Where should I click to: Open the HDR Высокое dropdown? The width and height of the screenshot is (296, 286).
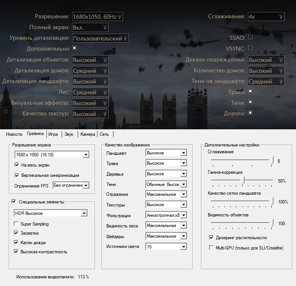pyautogui.click(x=51, y=213)
